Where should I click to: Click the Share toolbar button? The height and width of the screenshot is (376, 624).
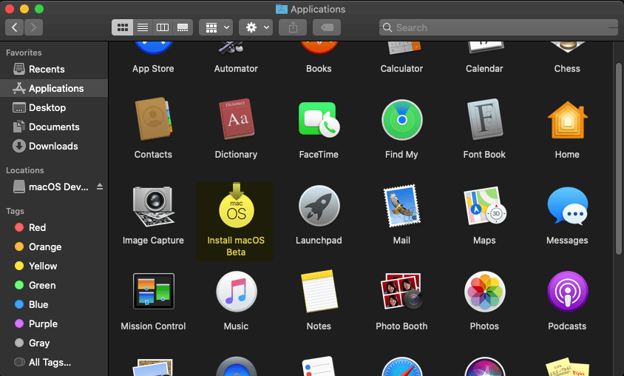click(x=293, y=27)
